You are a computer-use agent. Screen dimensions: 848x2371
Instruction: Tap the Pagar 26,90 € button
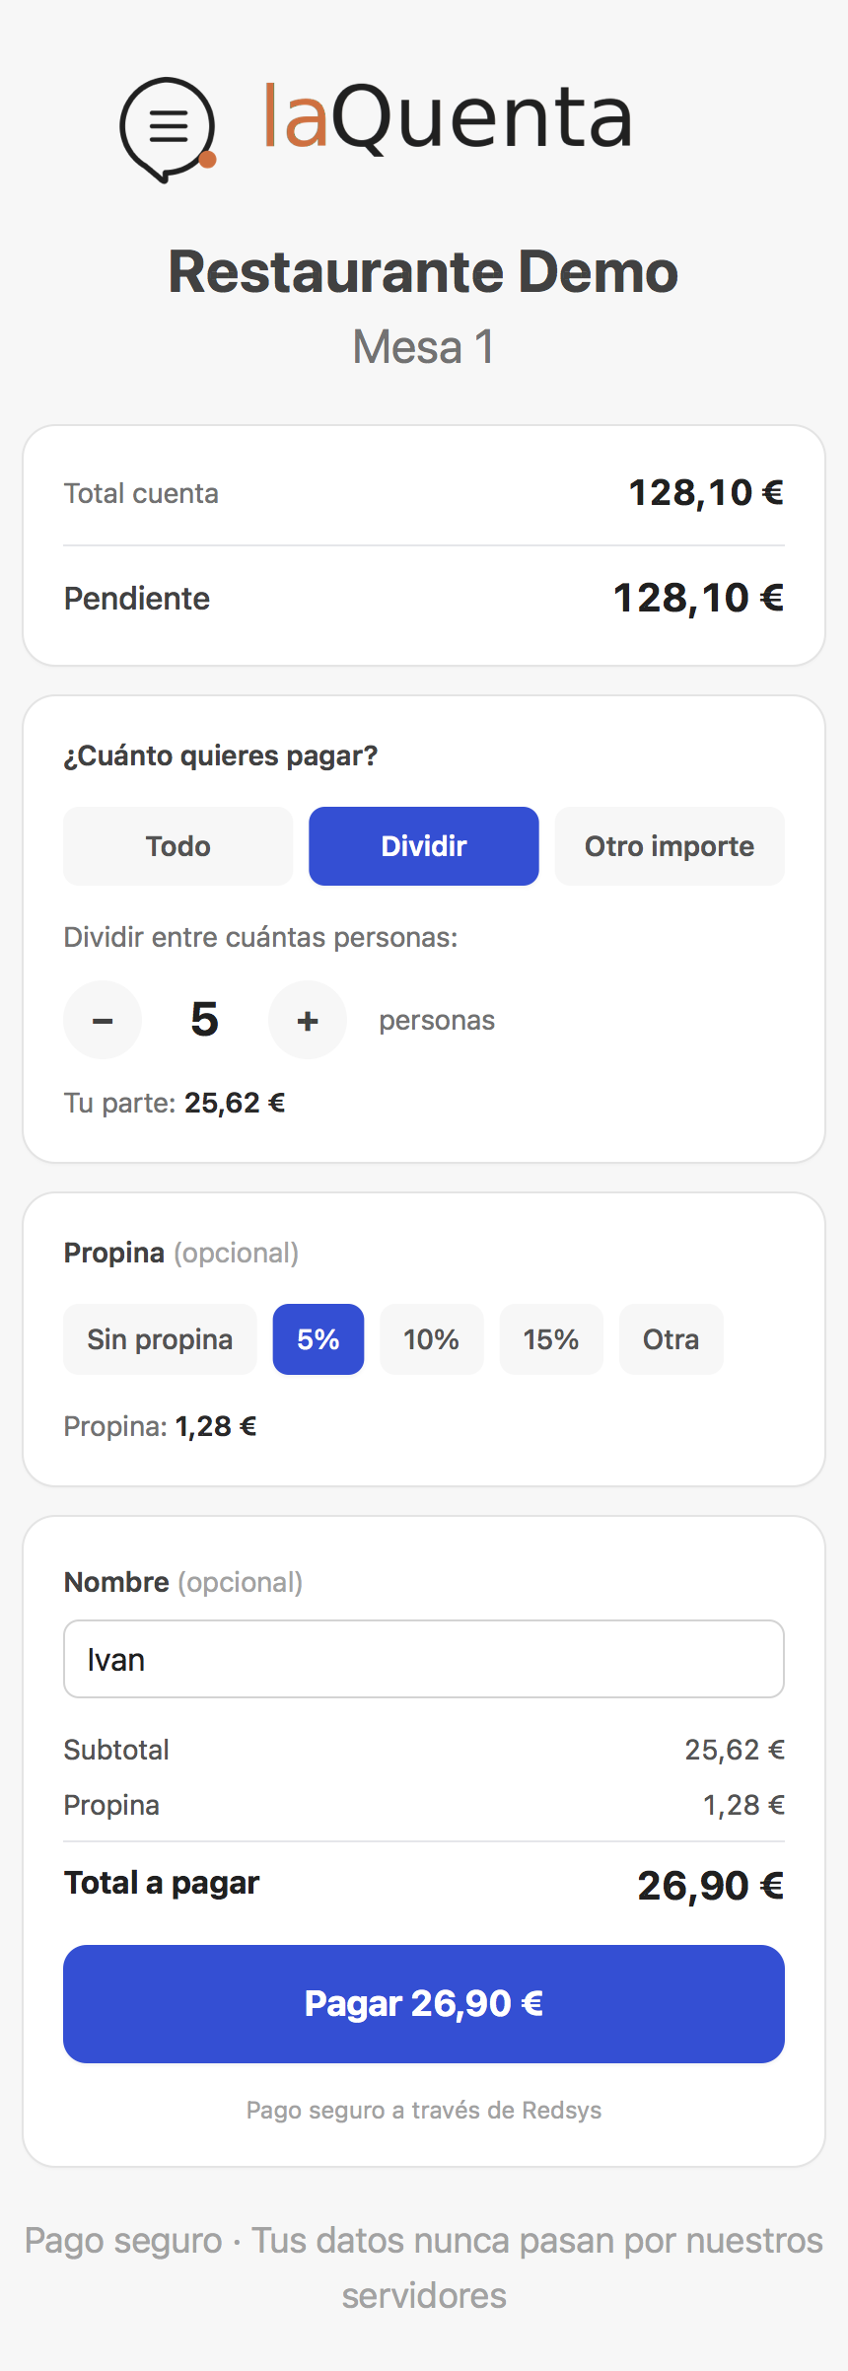[x=424, y=2004]
